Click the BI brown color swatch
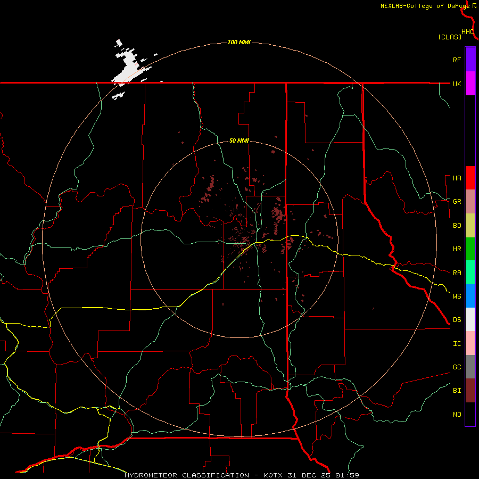 click(x=470, y=391)
